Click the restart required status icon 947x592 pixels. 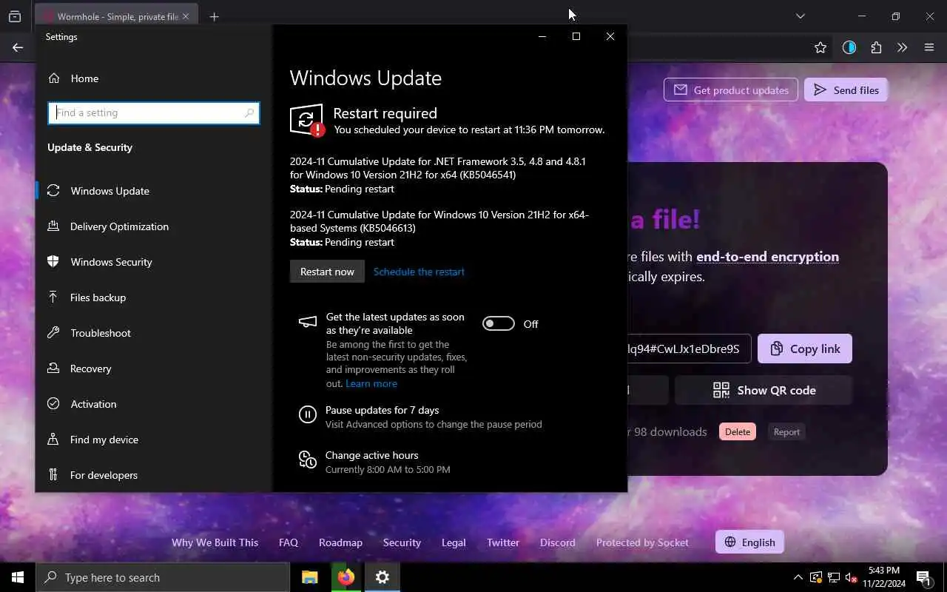307,120
